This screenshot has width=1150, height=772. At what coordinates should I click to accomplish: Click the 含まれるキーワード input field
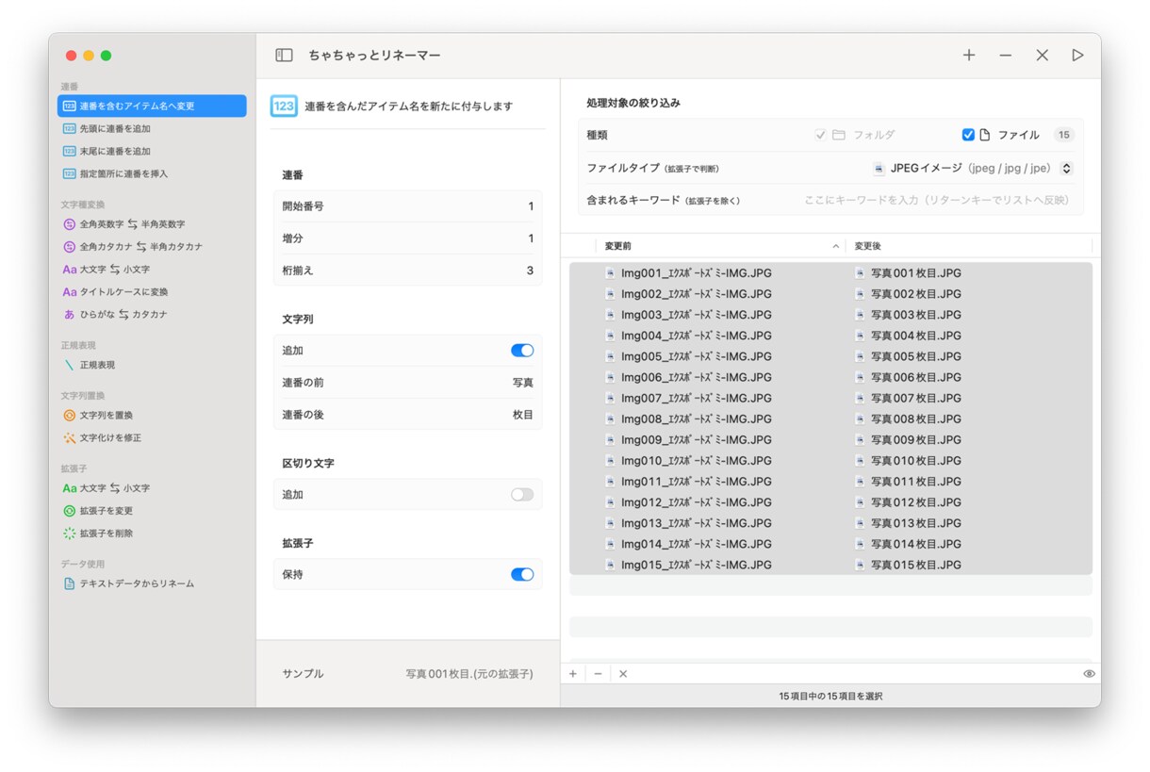point(936,201)
